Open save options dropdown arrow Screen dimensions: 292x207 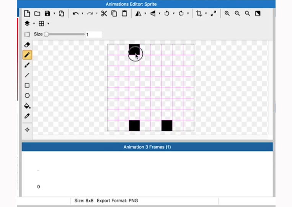point(54,13)
